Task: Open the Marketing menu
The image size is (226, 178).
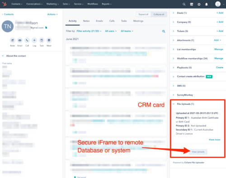Action: tap(52, 4)
